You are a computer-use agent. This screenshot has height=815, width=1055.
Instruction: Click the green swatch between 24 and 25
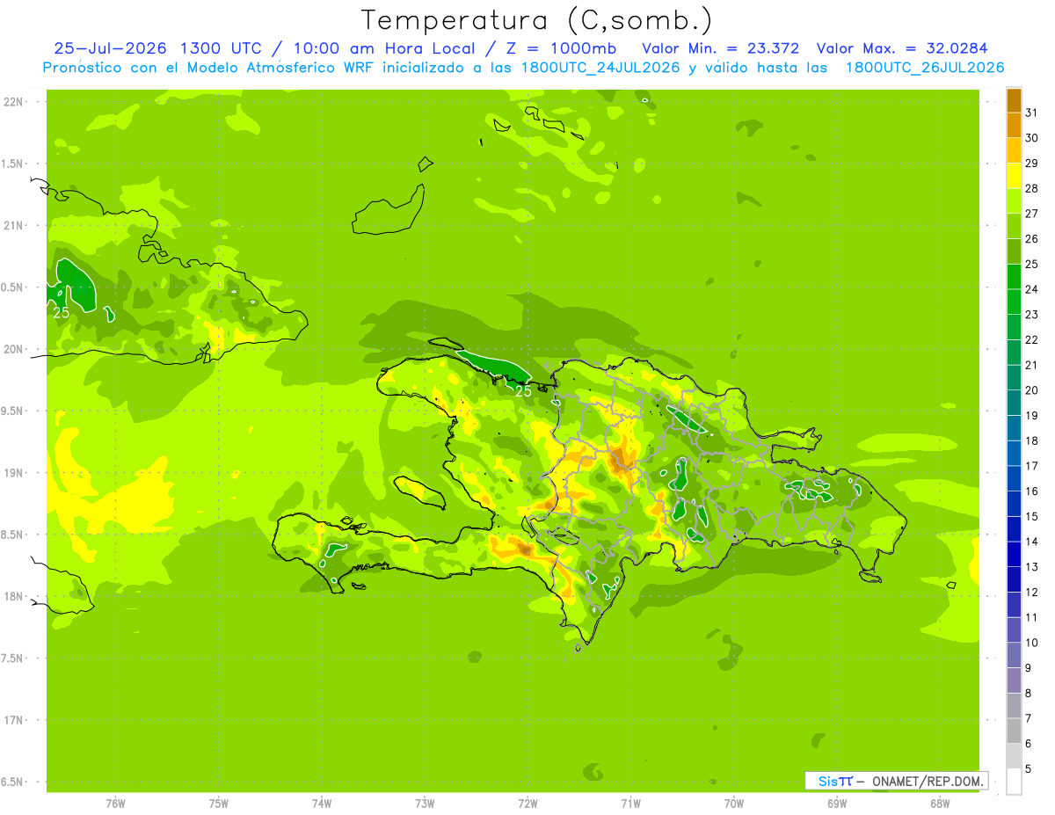1014,276
